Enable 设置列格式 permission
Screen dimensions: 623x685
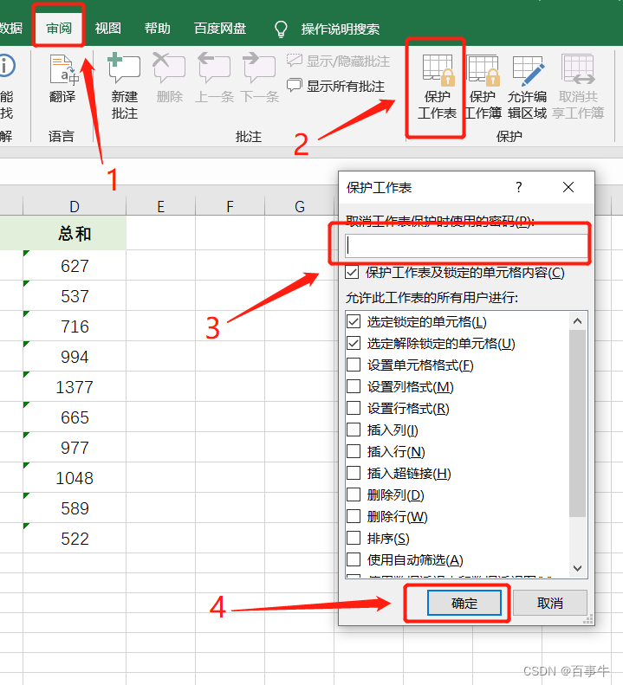(354, 386)
